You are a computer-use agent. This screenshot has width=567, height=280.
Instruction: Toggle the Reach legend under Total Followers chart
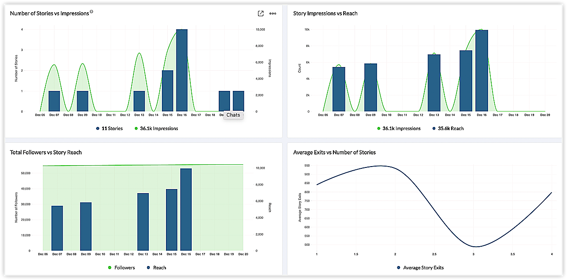coord(157,267)
